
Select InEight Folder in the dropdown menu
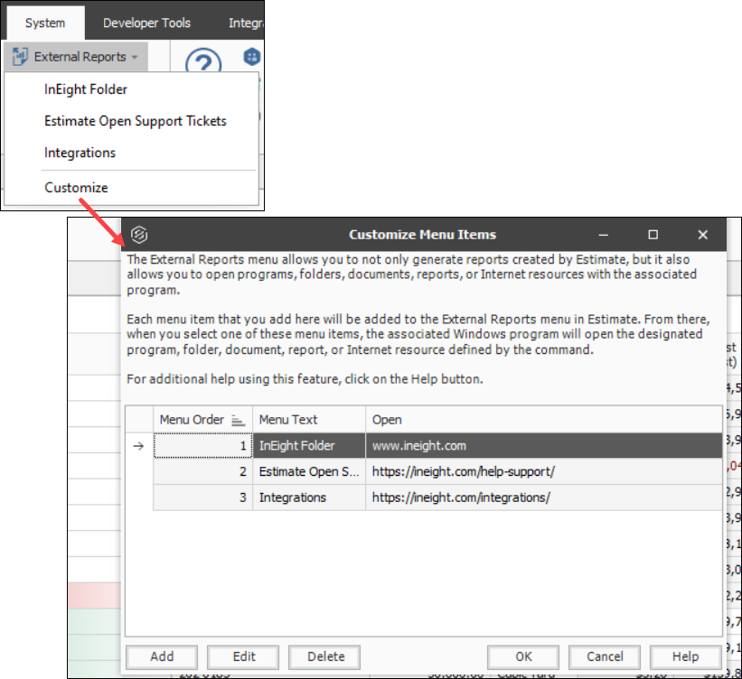pyautogui.click(x=86, y=89)
